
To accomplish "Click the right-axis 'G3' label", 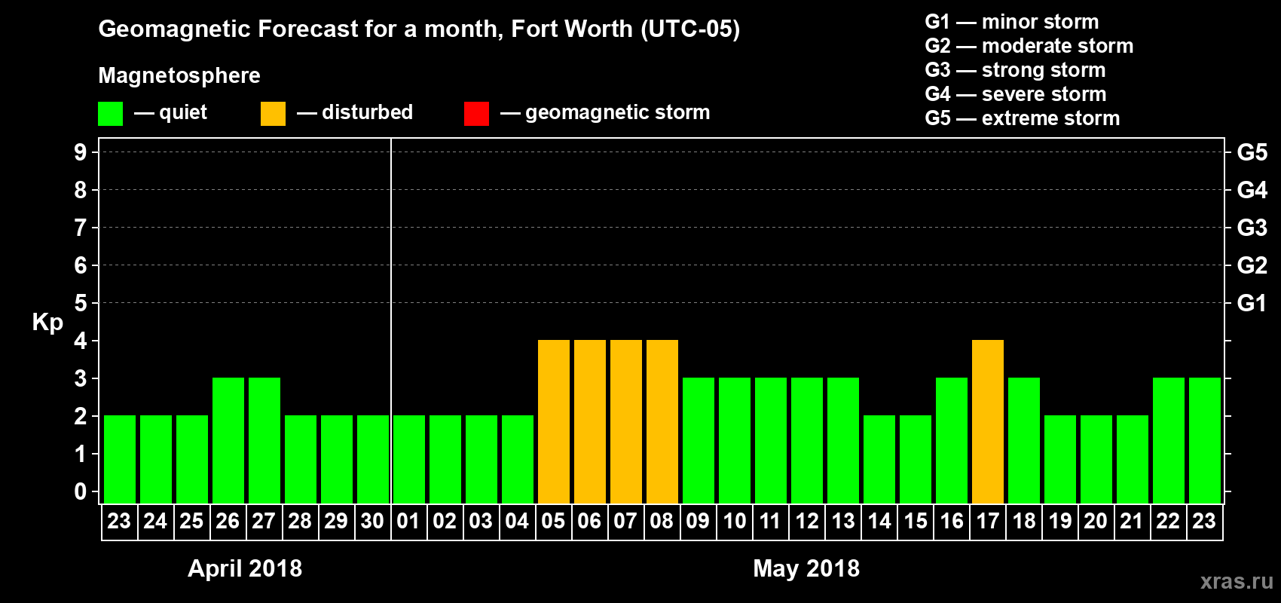I will pos(1252,228).
